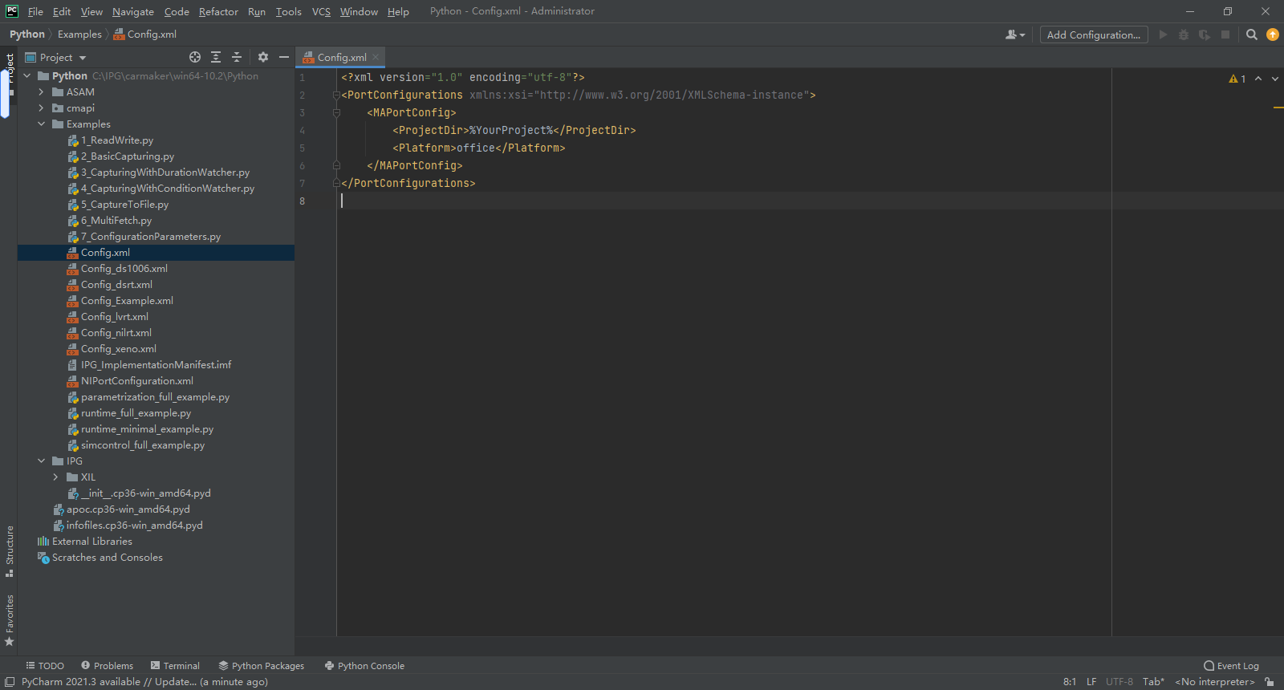Viewport: 1284px width, 690px height.
Task: Open the Python Console
Action: [x=364, y=666]
